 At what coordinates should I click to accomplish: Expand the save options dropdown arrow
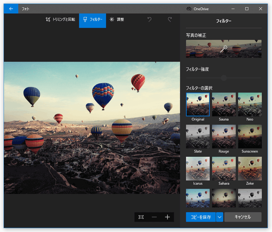(x=220, y=217)
